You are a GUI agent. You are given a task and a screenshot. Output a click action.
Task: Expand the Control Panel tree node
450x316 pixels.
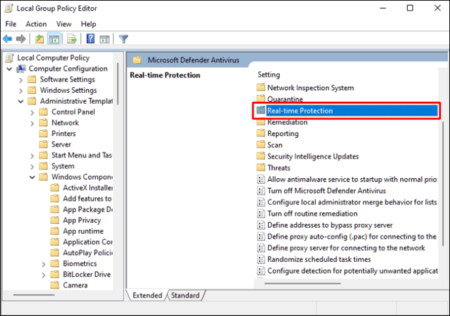pyautogui.click(x=33, y=112)
